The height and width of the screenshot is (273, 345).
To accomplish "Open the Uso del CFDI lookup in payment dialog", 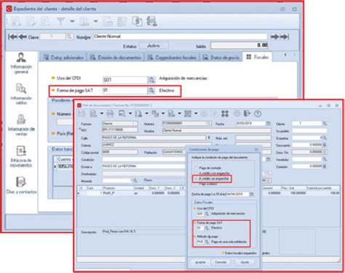I will tap(207, 213).
